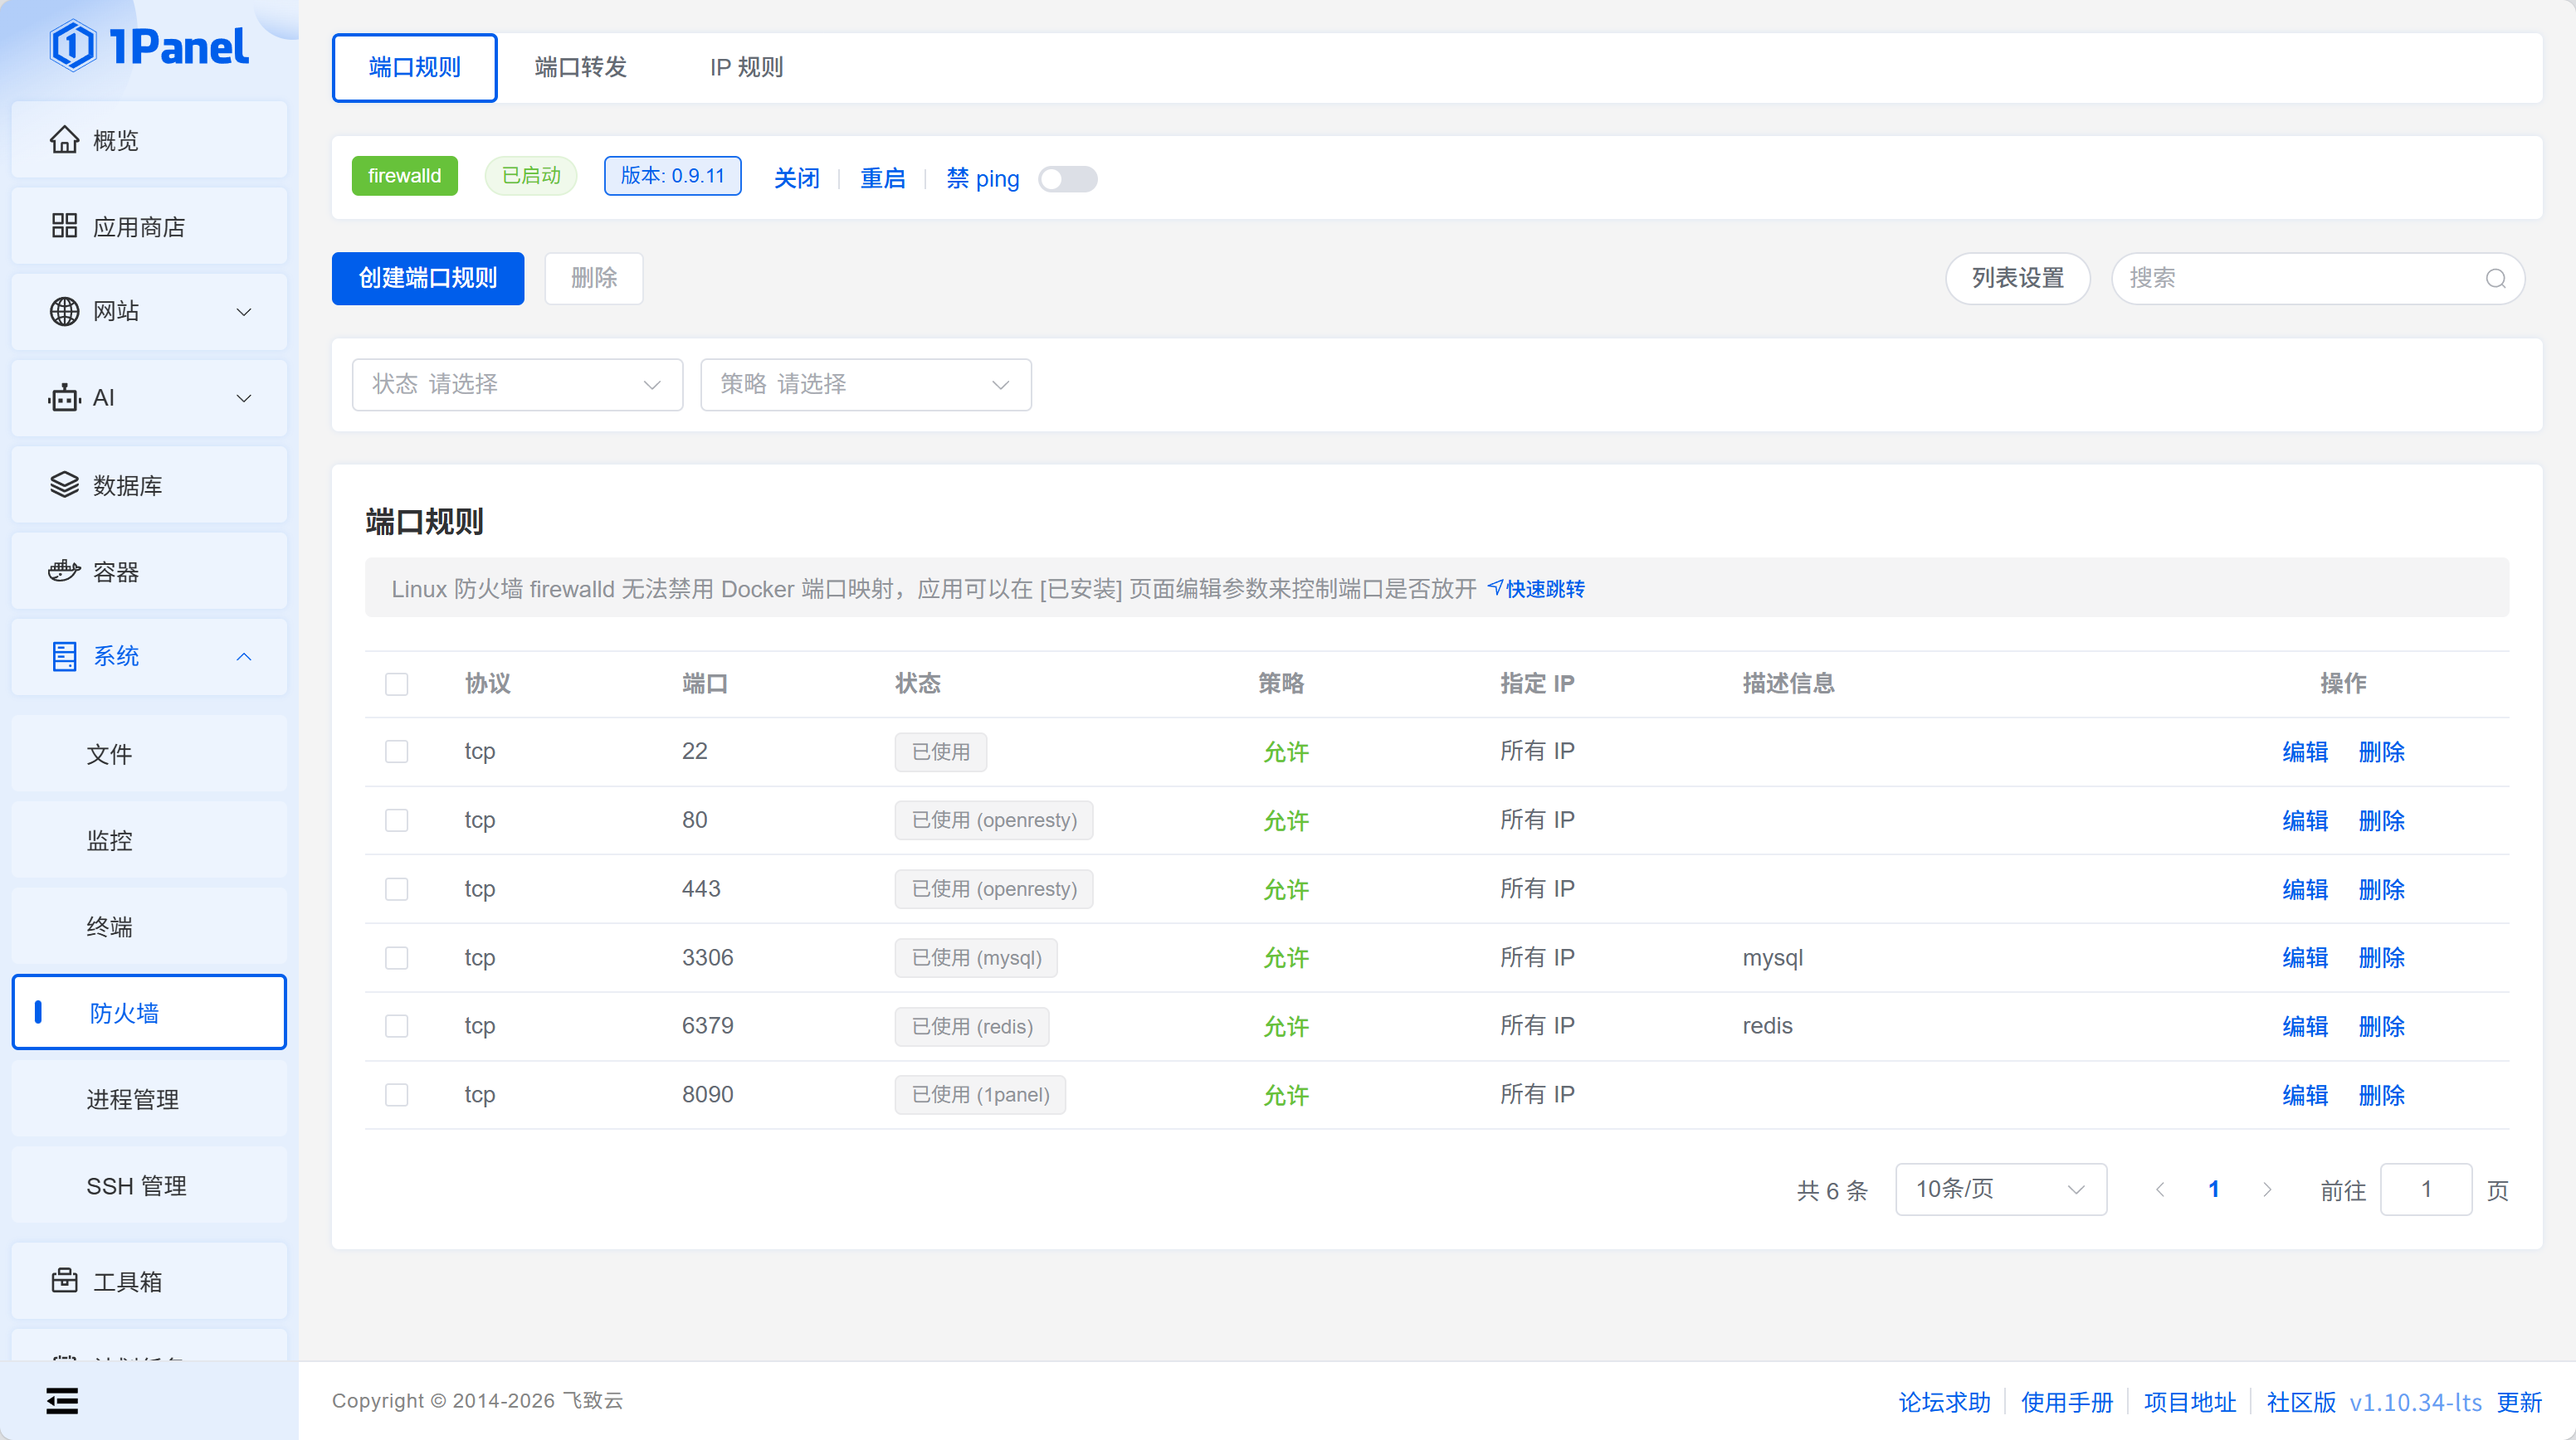Open Overview via the home icon
Image resolution: width=2576 pixels, height=1440 pixels.
coord(64,140)
